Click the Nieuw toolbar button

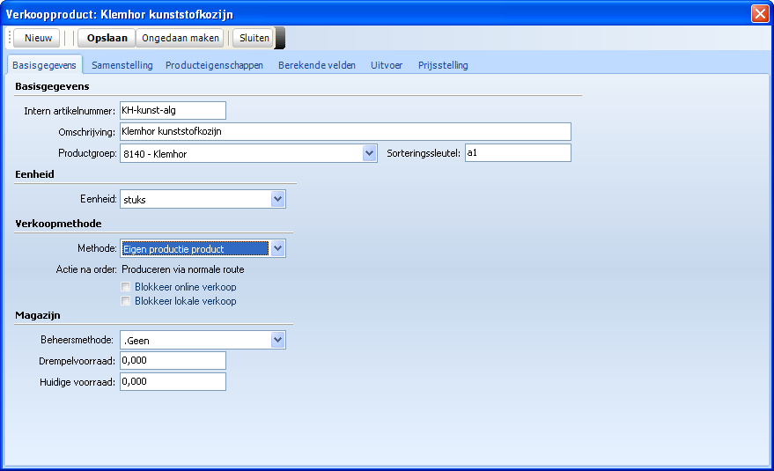37,38
